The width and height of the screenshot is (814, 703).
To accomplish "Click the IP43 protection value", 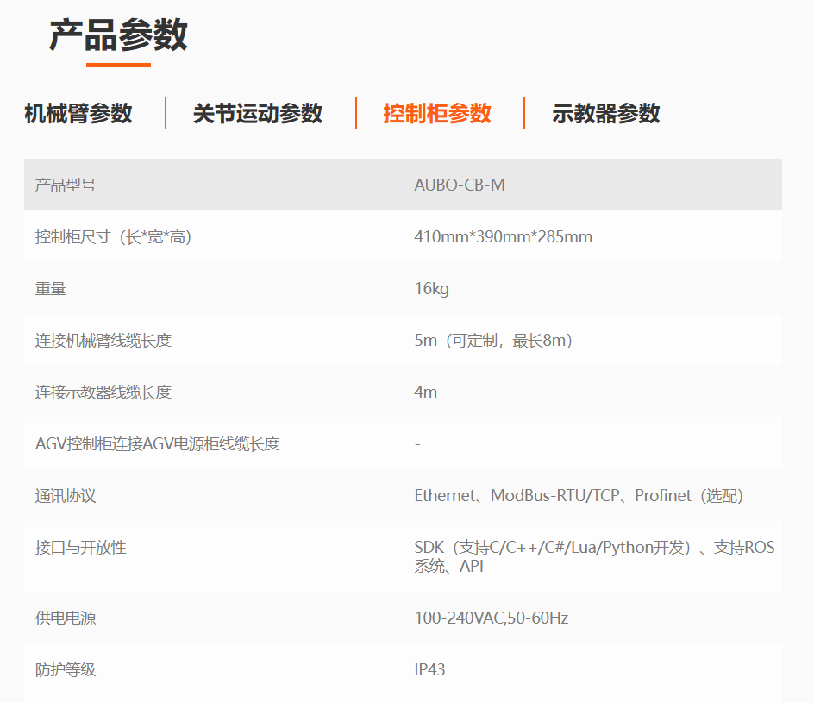I will (429, 669).
